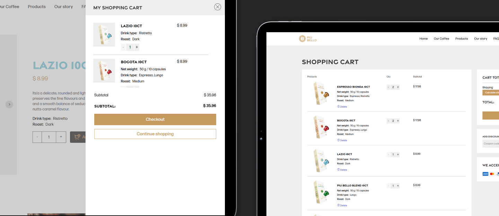Click the add-to-cart icon on product page
The image size is (499, 216).
pos(77,137)
